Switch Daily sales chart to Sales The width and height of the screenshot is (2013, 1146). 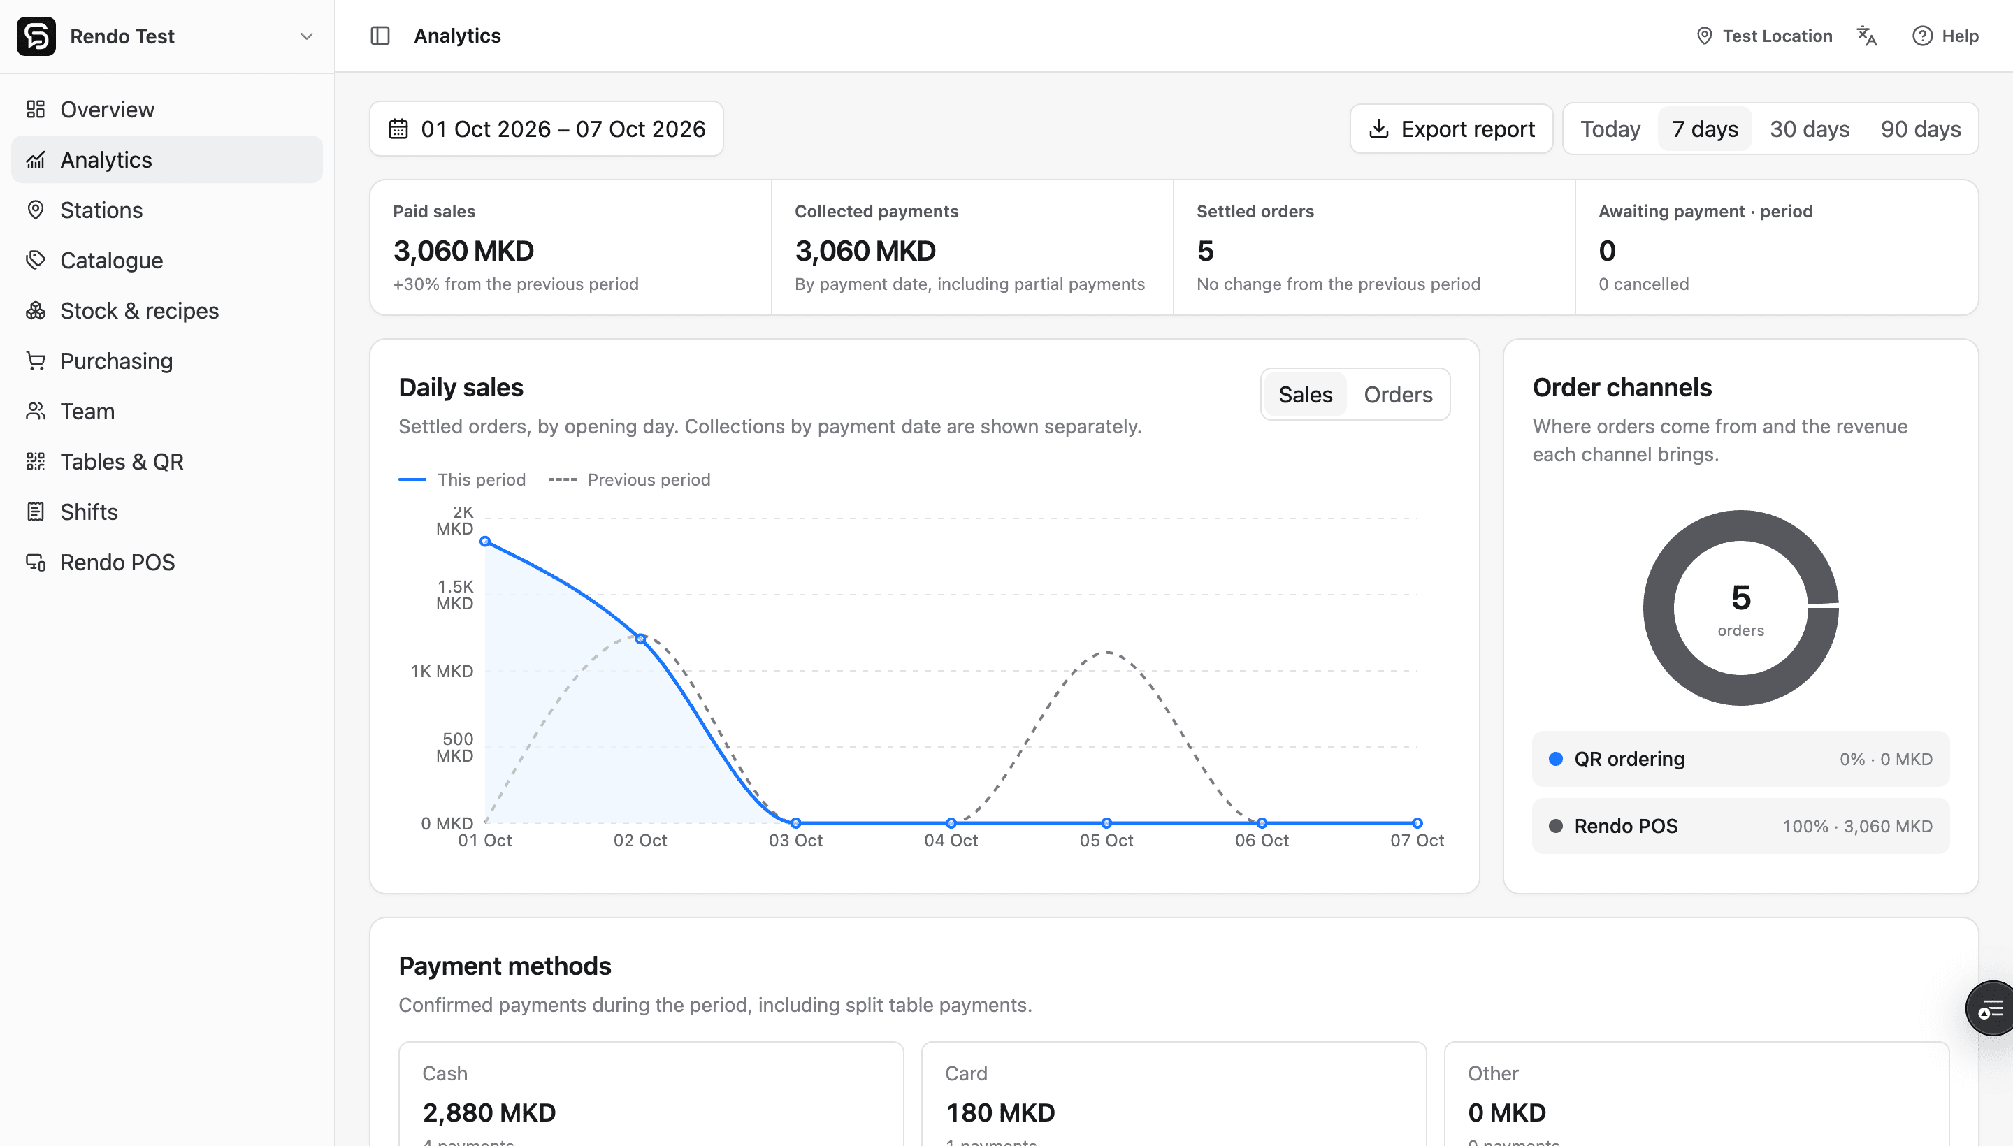tap(1305, 394)
